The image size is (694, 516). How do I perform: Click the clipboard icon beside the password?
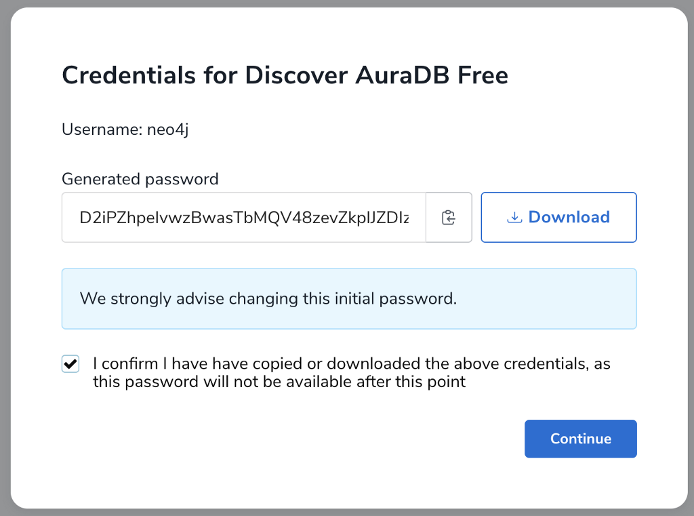pyautogui.click(x=449, y=218)
